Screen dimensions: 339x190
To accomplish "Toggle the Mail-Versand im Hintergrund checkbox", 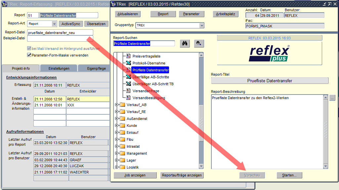I will tap(29, 49).
